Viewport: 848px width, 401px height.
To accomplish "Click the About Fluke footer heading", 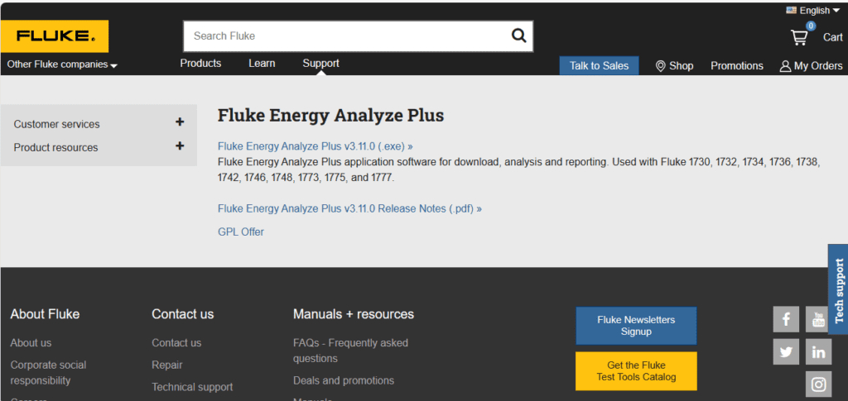I will click(x=45, y=314).
